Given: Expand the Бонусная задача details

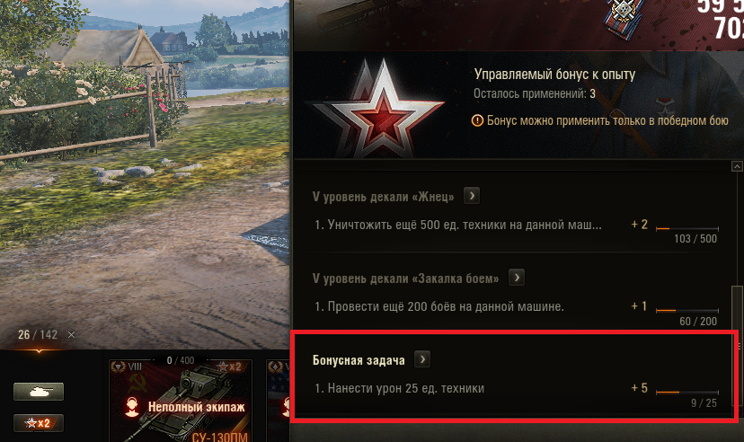Looking at the screenshot, I should click(x=422, y=359).
